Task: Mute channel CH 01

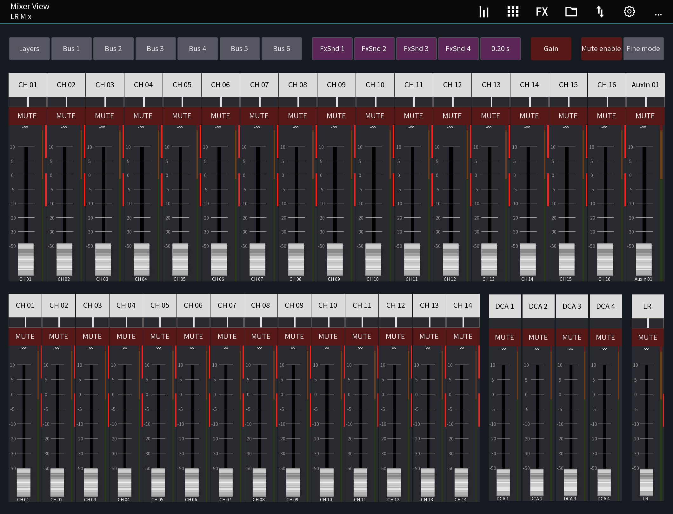Action: (27, 116)
